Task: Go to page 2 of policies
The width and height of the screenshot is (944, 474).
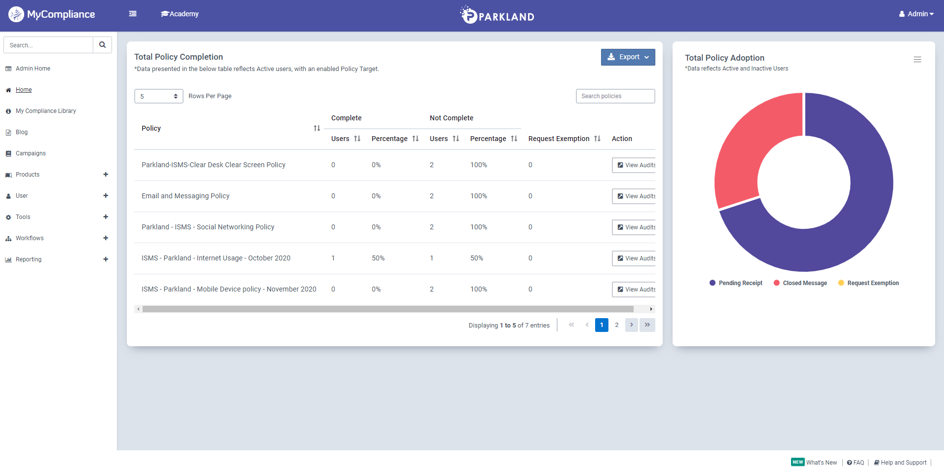Action: [x=617, y=325]
